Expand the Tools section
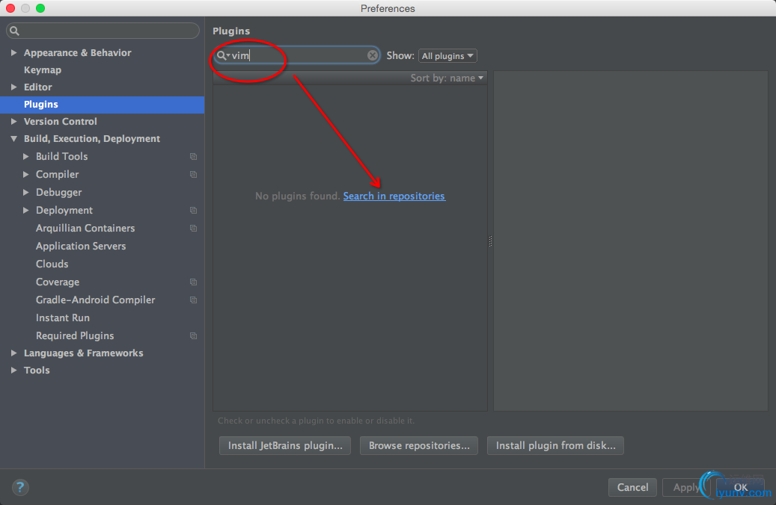This screenshot has height=505, width=776. pos(14,370)
